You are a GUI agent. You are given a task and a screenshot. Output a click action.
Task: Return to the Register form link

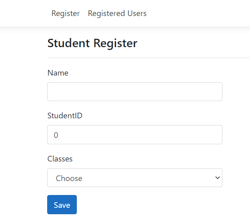(x=66, y=14)
